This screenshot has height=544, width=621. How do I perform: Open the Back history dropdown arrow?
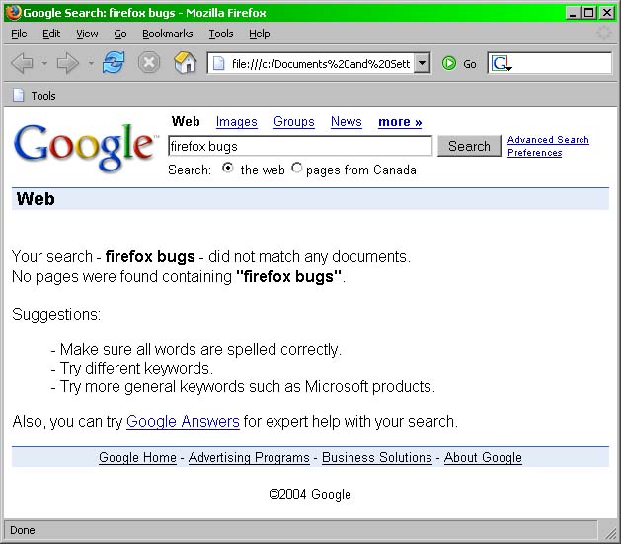coord(44,63)
